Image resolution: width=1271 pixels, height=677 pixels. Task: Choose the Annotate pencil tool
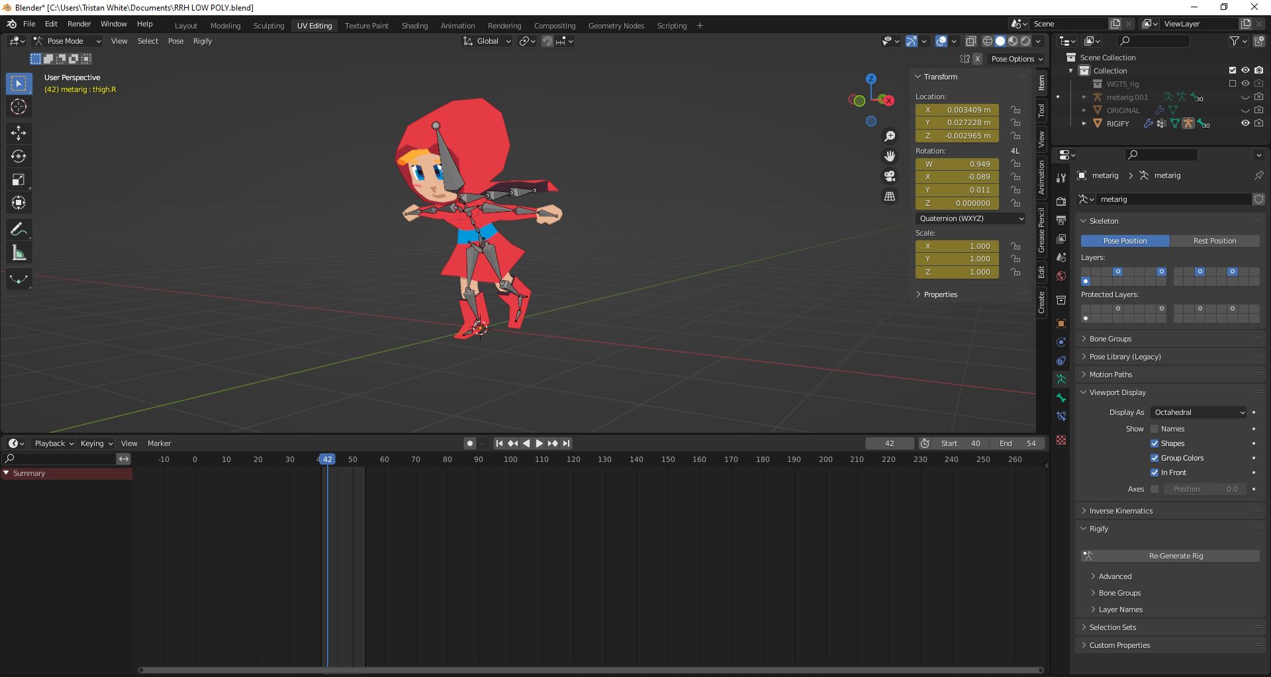point(19,230)
